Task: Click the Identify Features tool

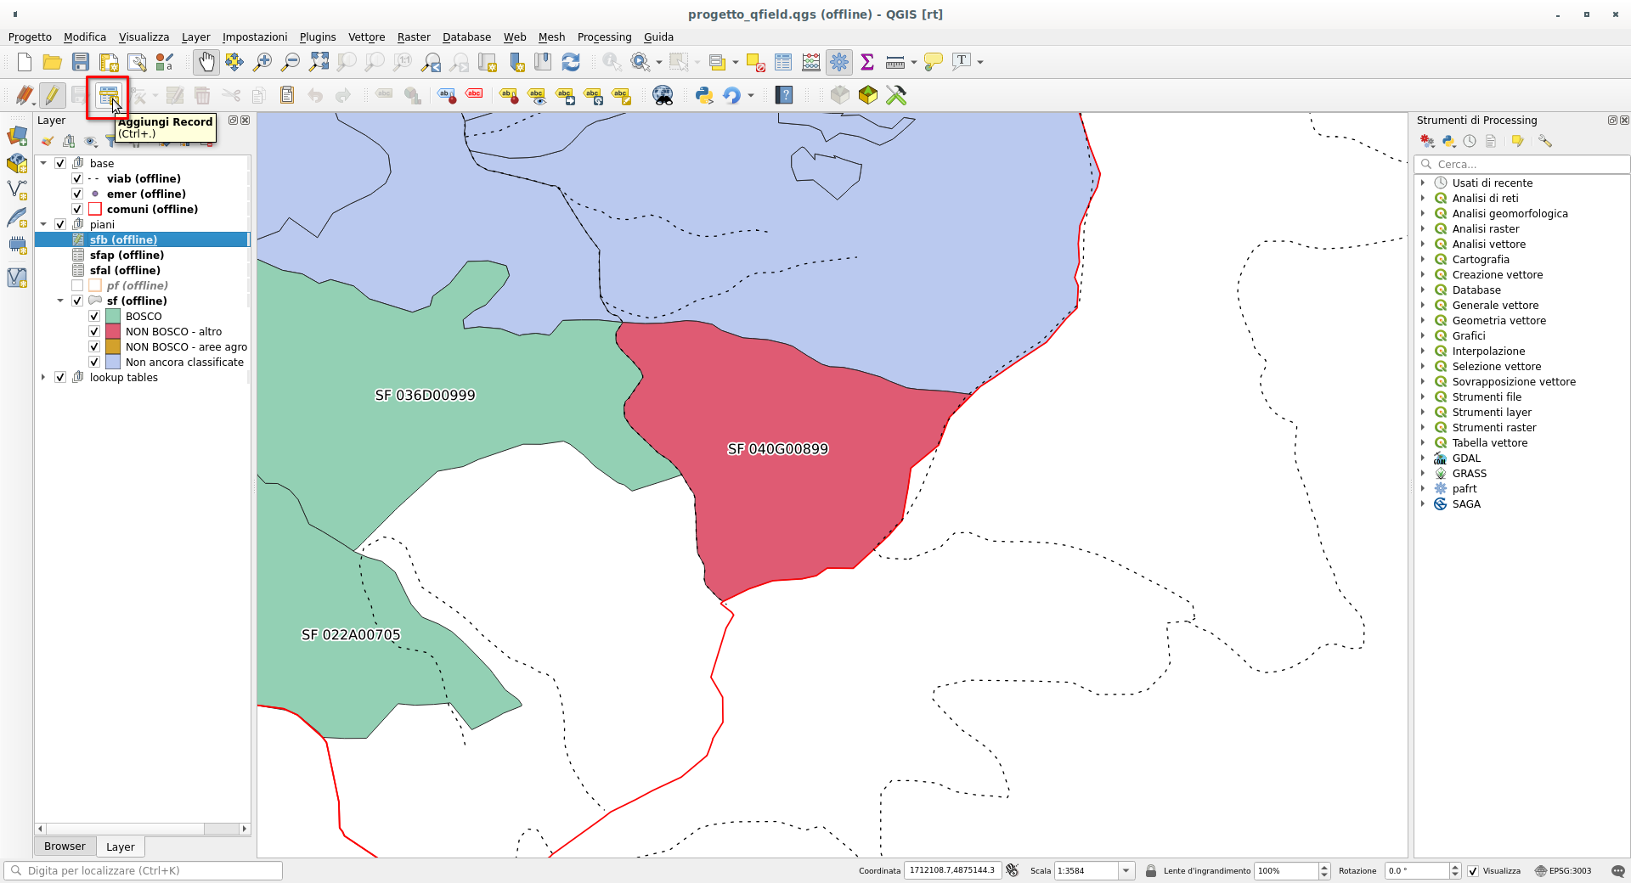Action: coord(611,62)
